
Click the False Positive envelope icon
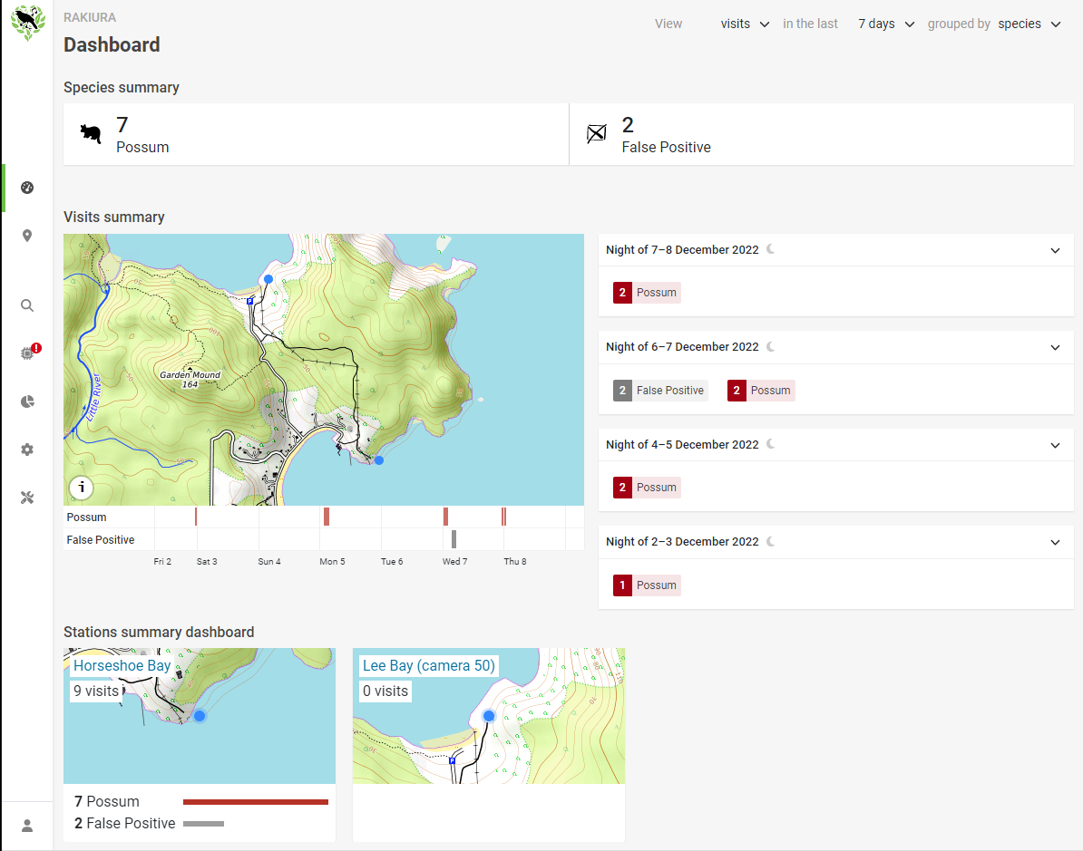pos(596,132)
